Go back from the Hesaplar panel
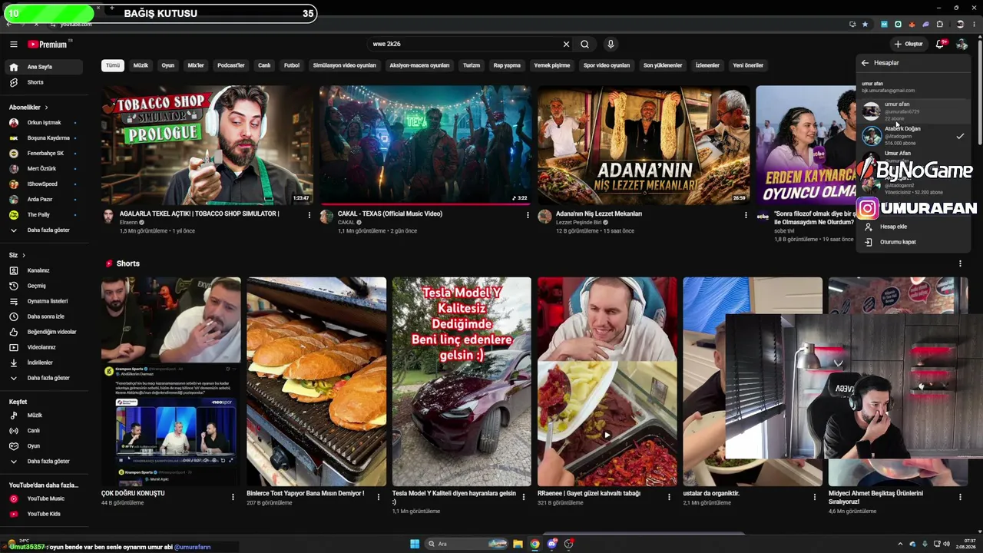Viewport: 983px width, 553px height. pos(865,63)
